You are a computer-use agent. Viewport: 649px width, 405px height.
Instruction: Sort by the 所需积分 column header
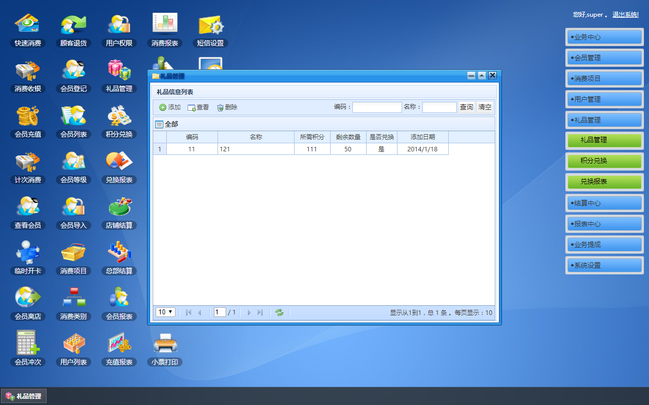coord(312,137)
